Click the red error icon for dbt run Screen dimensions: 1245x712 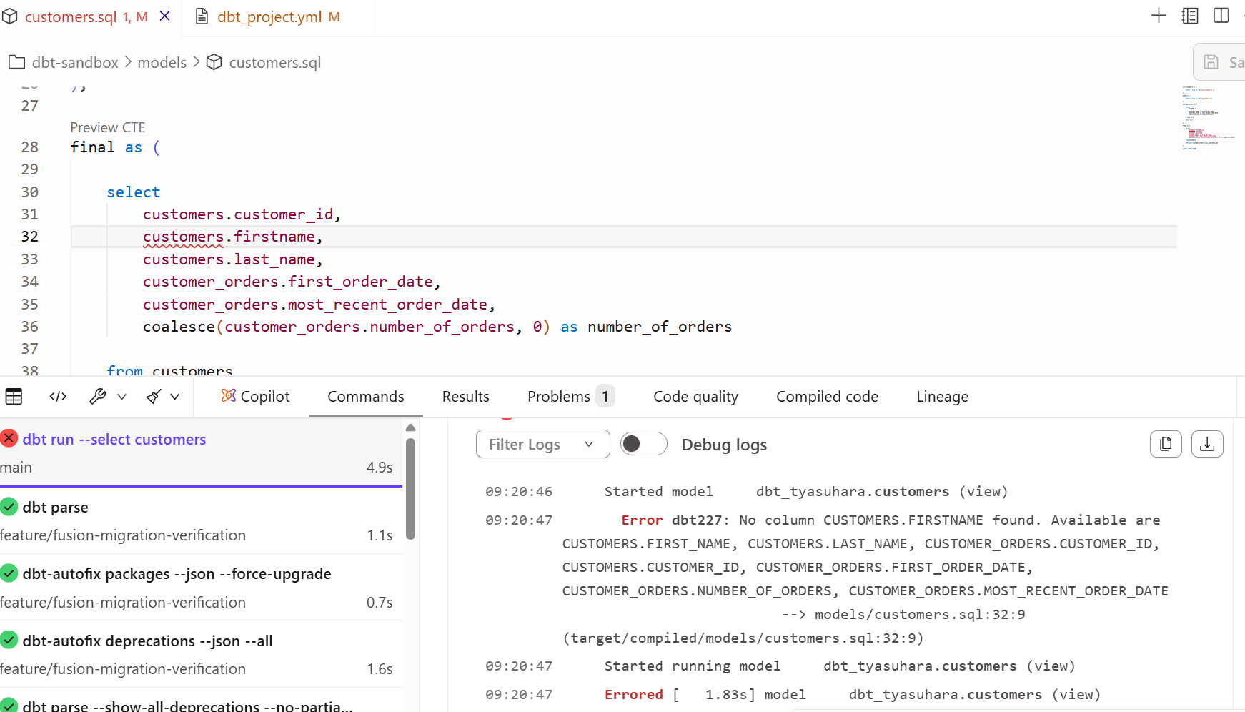(9, 438)
